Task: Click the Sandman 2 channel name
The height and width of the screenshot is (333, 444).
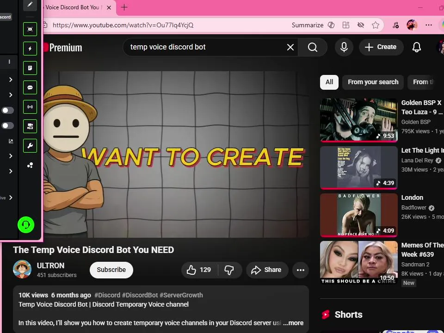Action: pyautogui.click(x=415, y=265)
